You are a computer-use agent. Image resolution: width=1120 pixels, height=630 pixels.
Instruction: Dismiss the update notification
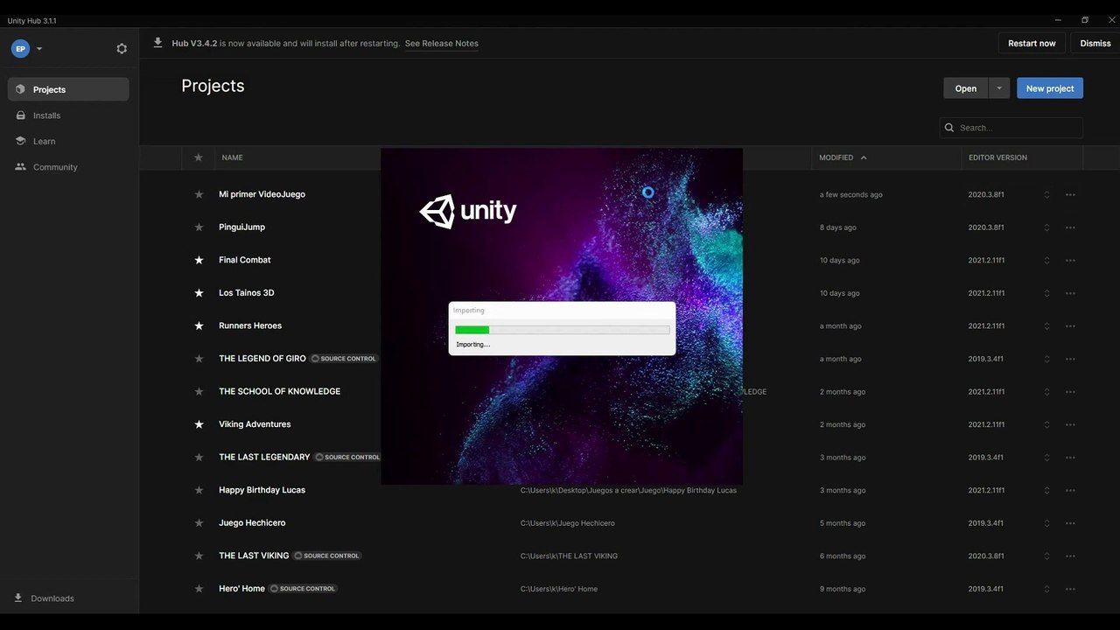[1095, 43]
